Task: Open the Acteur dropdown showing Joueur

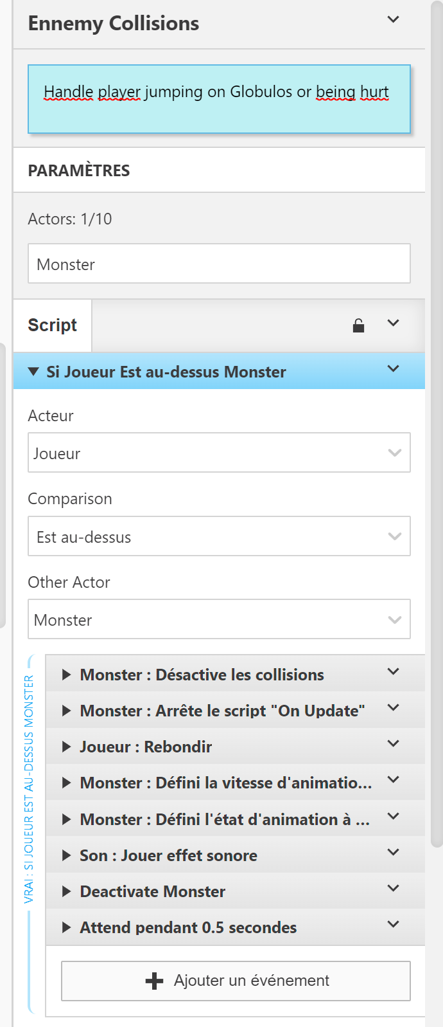Action: click(x=219, y=453)
